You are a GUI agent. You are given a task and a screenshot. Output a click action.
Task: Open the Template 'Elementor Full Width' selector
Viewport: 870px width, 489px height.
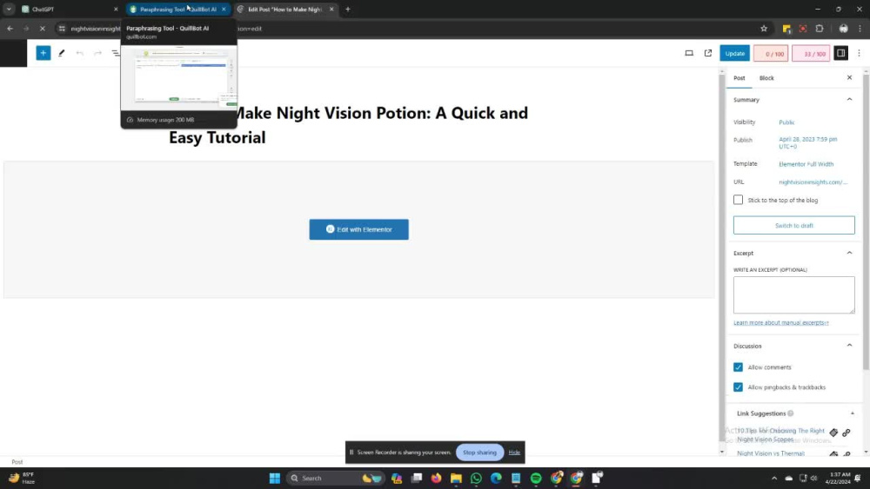[806, 164]
